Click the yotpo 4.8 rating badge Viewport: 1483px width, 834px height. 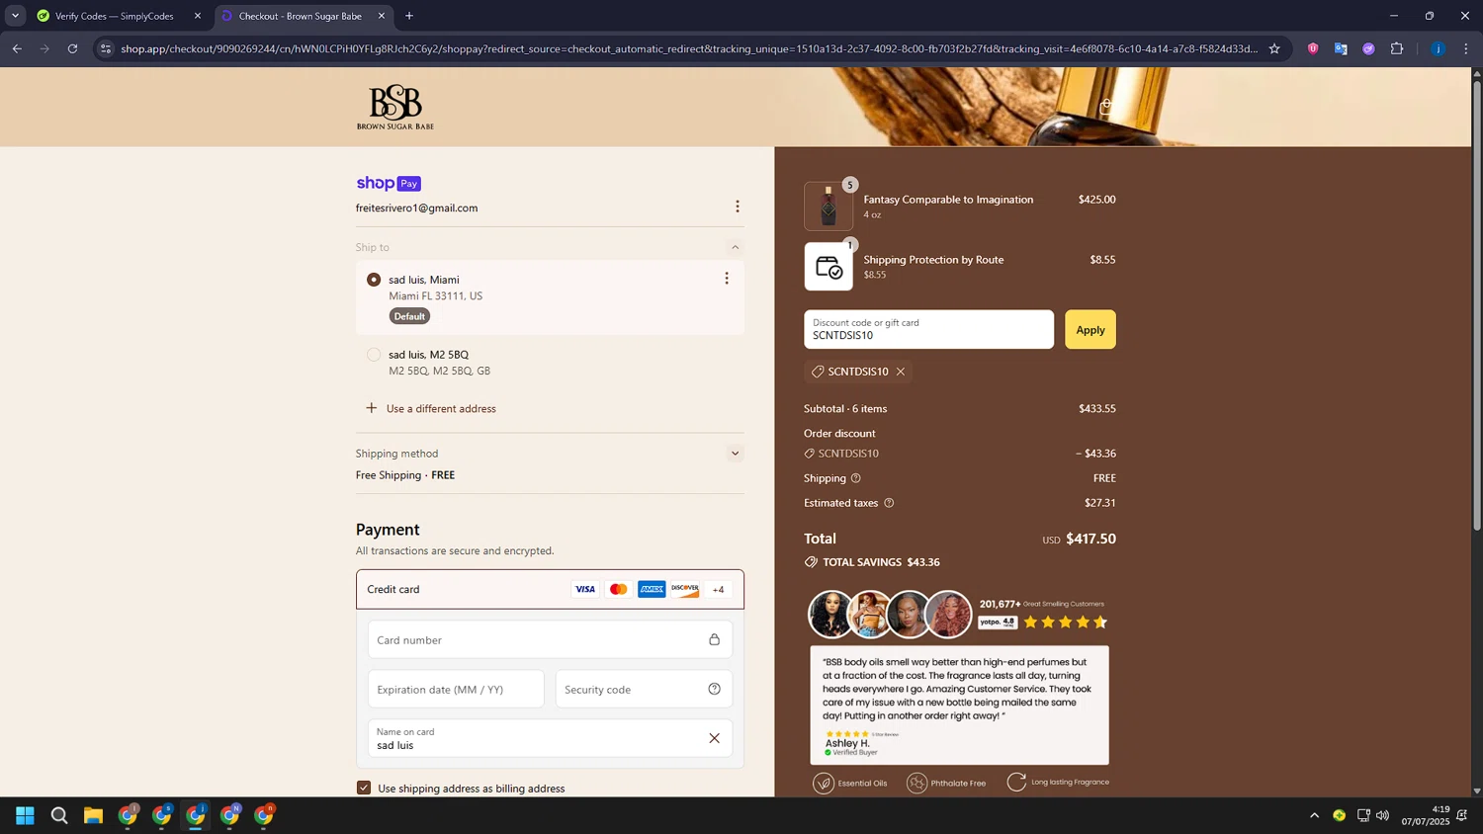point(997,622)
